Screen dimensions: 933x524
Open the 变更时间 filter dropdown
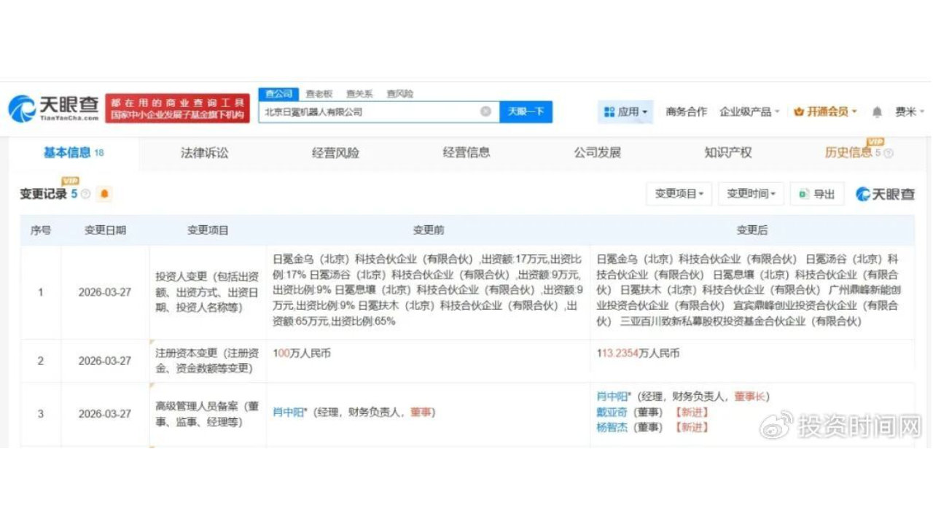pyautogui.click(x=751, y=194)
